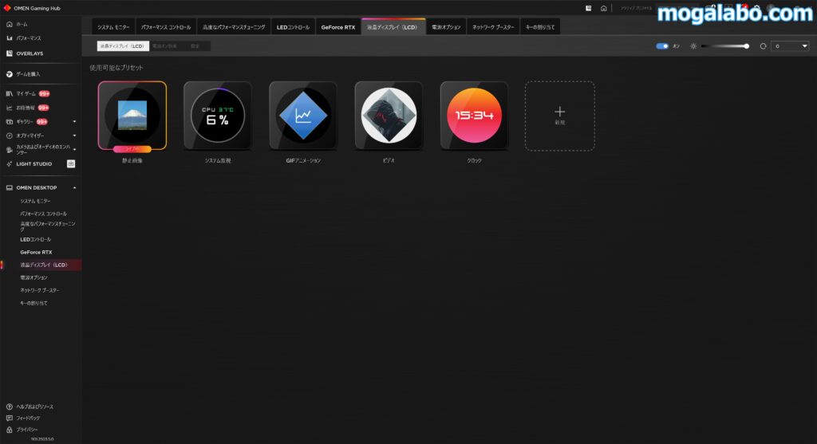Image resolution: width=817 pixels, height=444 pixels.
Task: Select the ビデオ preset thumbnail
Action: click(389, 116)
